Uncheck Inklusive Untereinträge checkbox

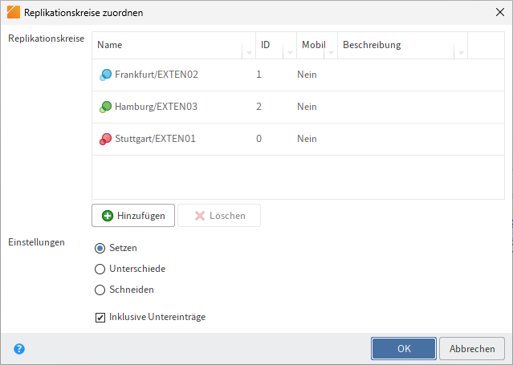100,318
